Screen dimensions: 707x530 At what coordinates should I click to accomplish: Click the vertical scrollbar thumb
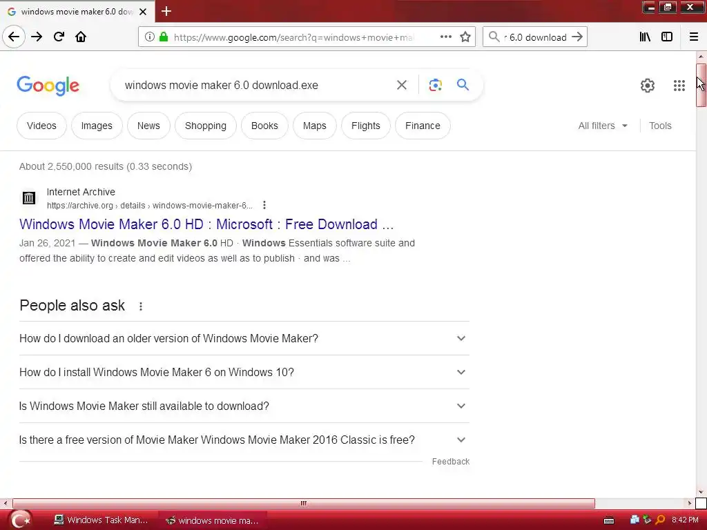(x=701, y=85)
